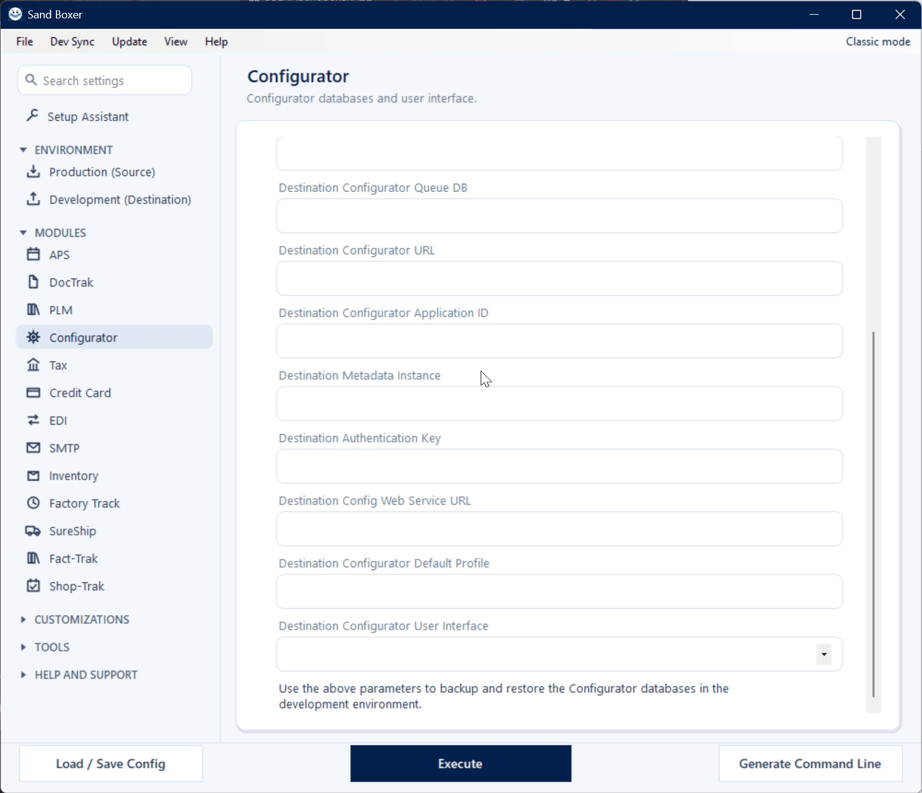Click the Destination Authentication Key field
Image resolution: width=922 pixels, height=793 pixels.
click(559, 466)
